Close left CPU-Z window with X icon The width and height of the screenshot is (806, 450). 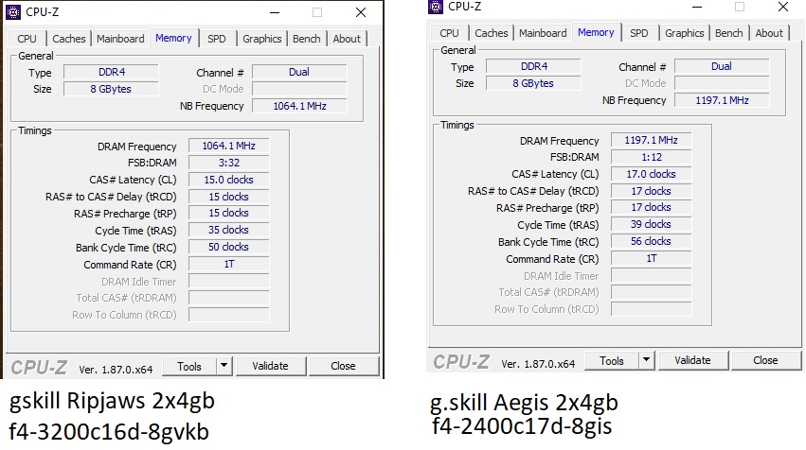point(361,12)
